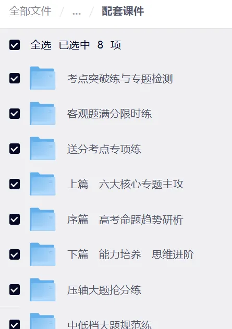
Task: Open the 送分考点专项练 folder icon
Action: 43,149
